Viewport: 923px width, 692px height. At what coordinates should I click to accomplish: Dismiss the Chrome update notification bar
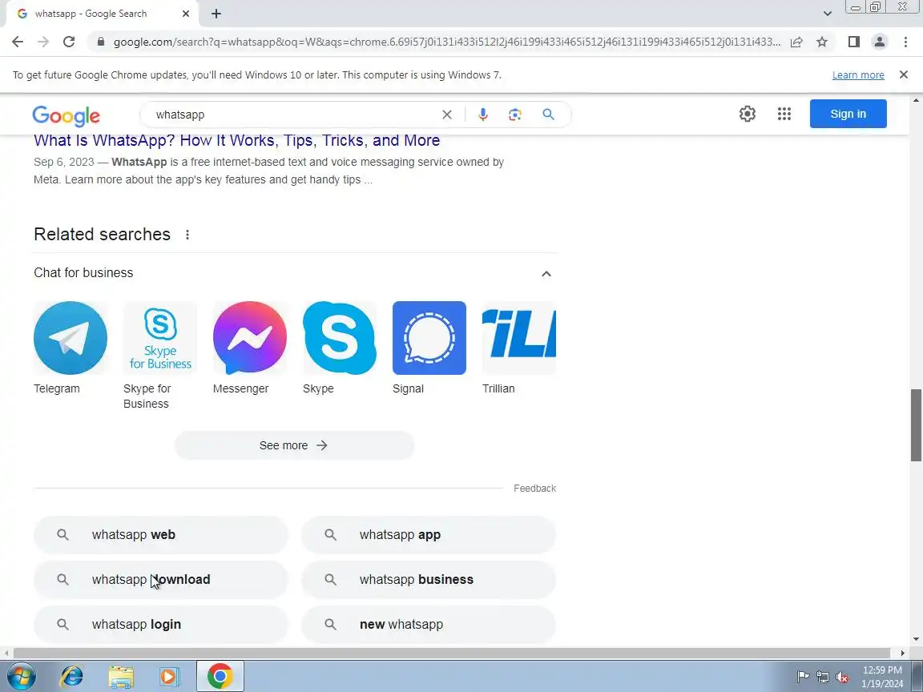(x=904, y=74)
